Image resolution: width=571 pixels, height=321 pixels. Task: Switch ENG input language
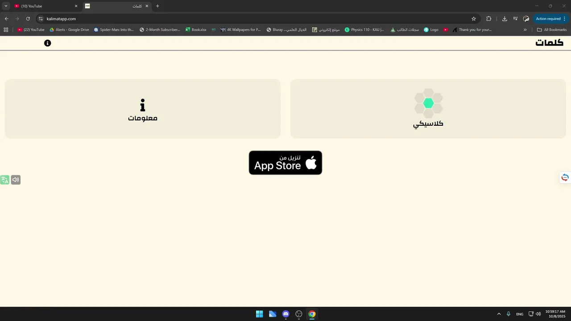click(520, 314)
